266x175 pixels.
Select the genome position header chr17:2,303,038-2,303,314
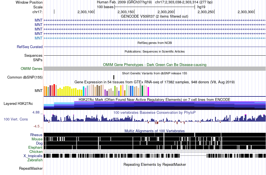pos(184,2)
